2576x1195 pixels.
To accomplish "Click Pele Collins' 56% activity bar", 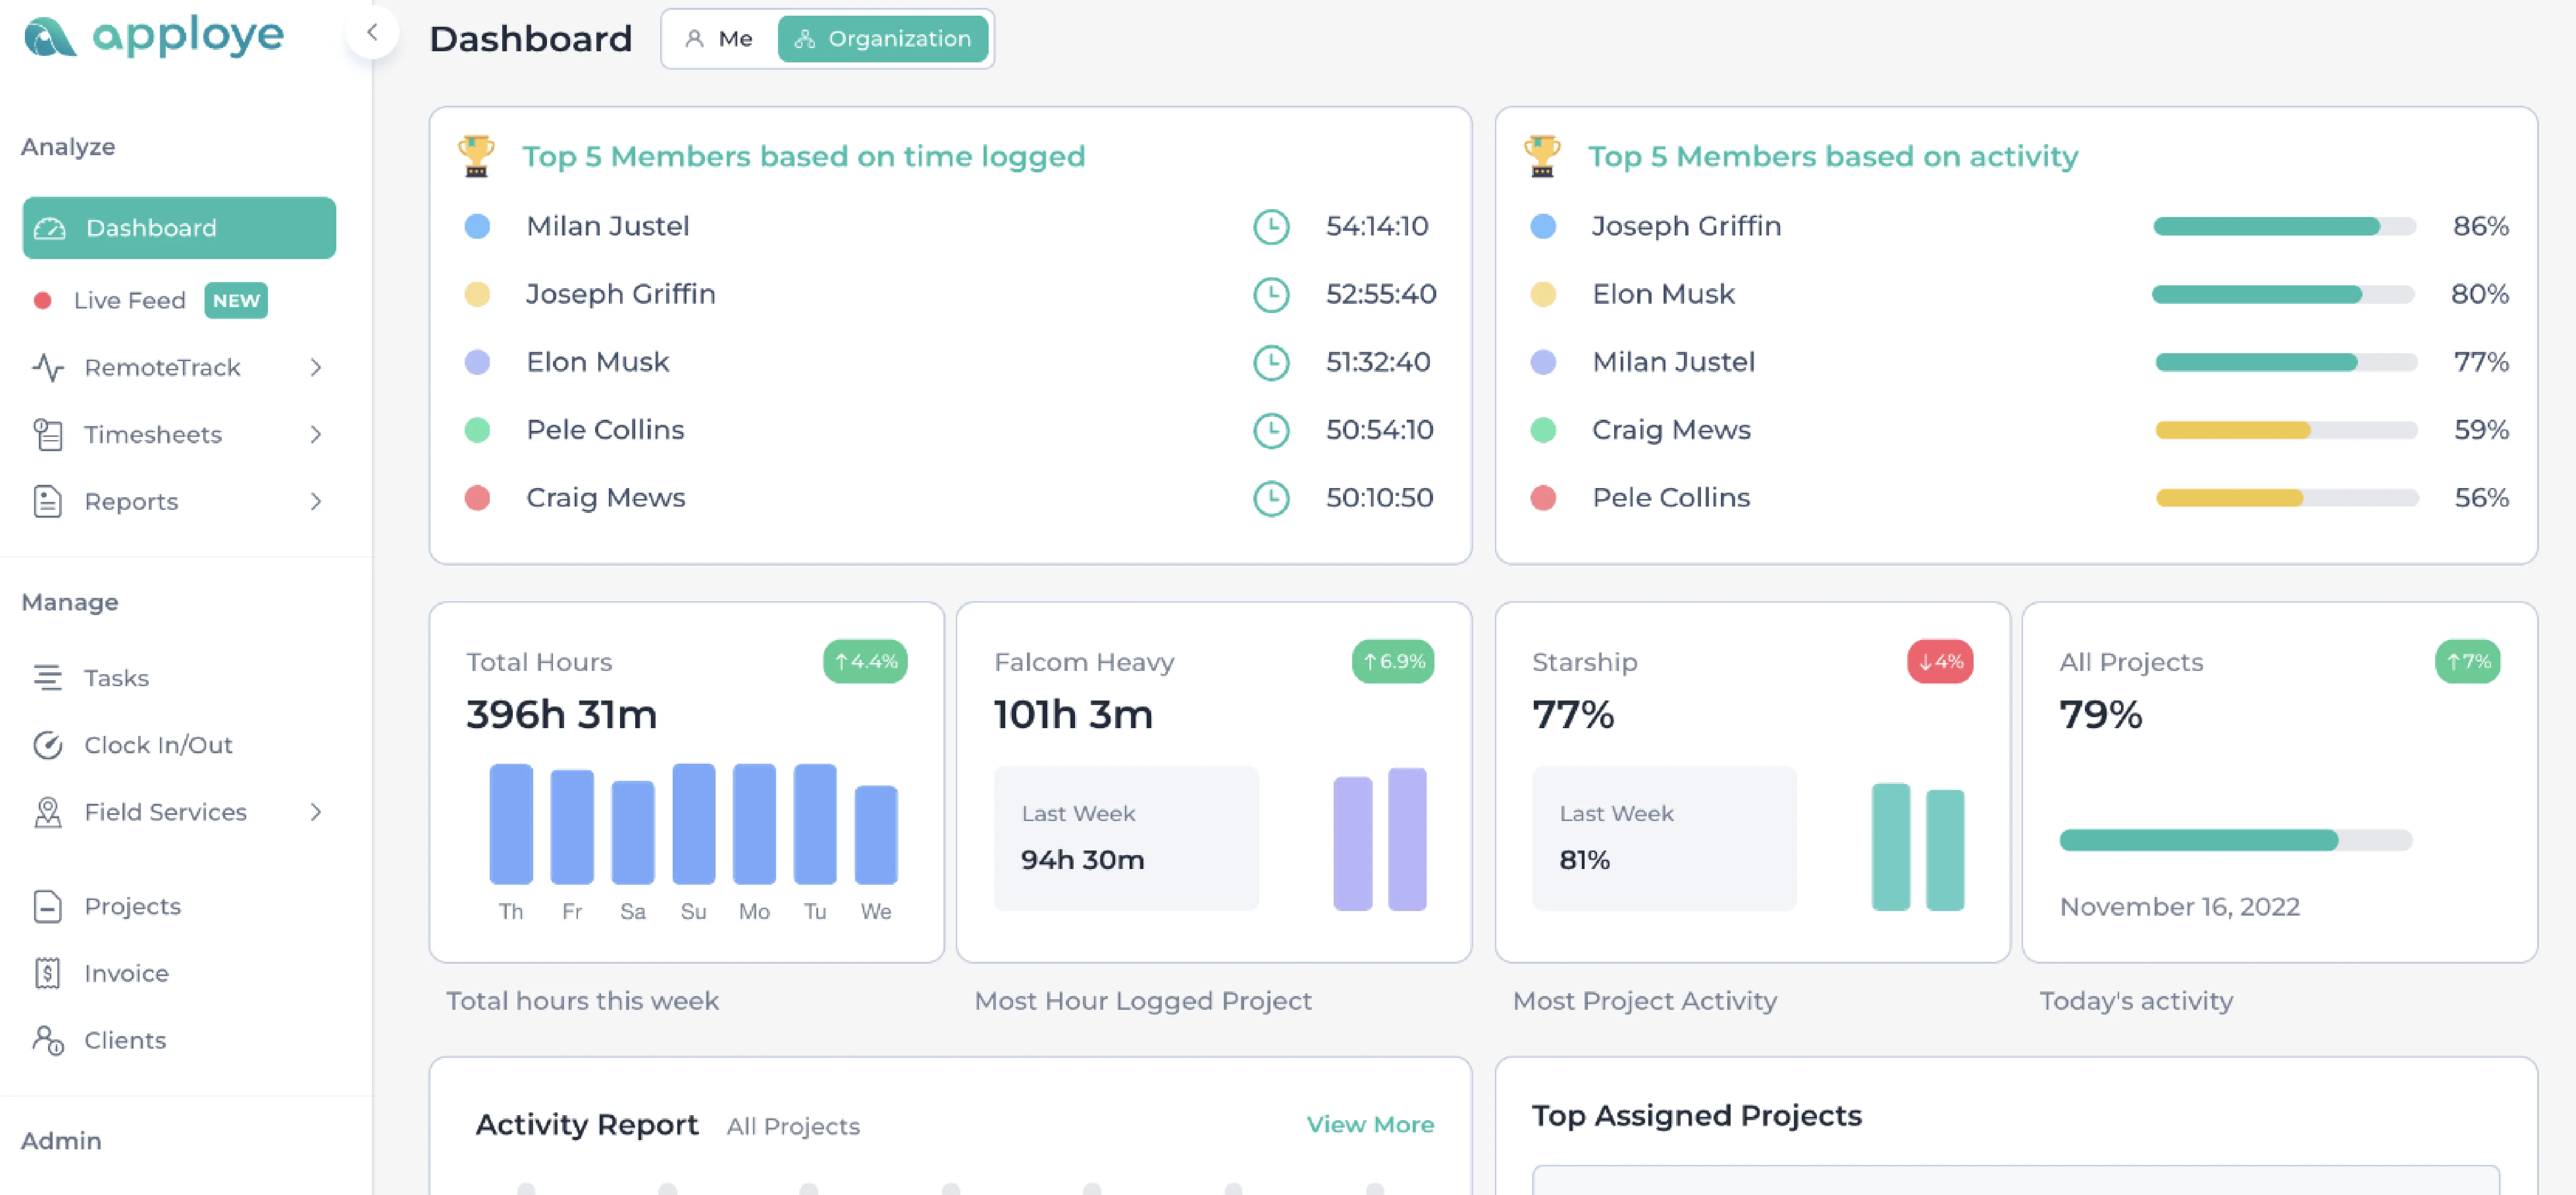I will 2287,499.
